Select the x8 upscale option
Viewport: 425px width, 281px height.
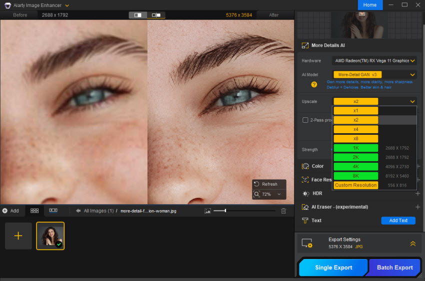click(x=355, y=138)
